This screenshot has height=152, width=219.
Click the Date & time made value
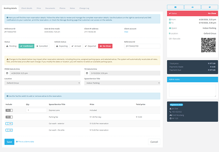click(52, 32)
